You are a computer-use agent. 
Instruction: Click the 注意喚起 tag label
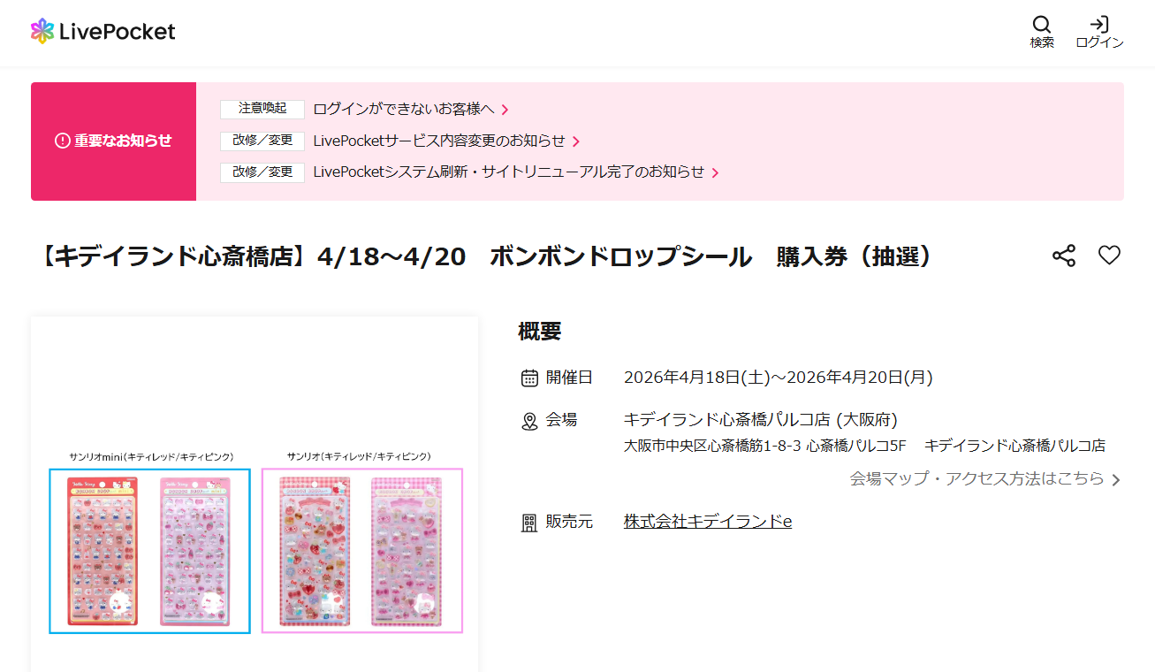tap(262, 109)
